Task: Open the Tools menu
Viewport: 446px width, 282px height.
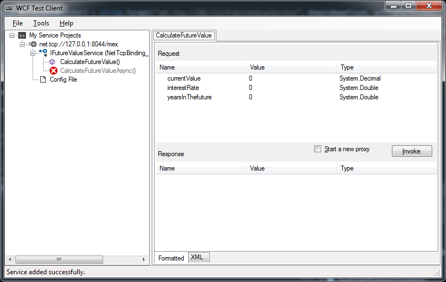Action: pyautogui.click(x=41, y=23)
